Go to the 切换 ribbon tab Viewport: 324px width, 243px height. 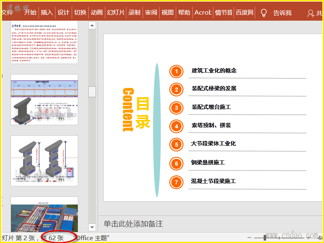(80, 13)
